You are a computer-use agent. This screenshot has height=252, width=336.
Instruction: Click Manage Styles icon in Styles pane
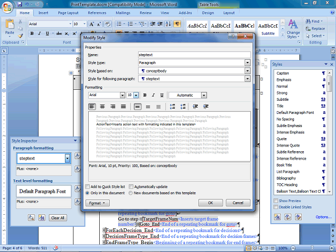(298, 217)
